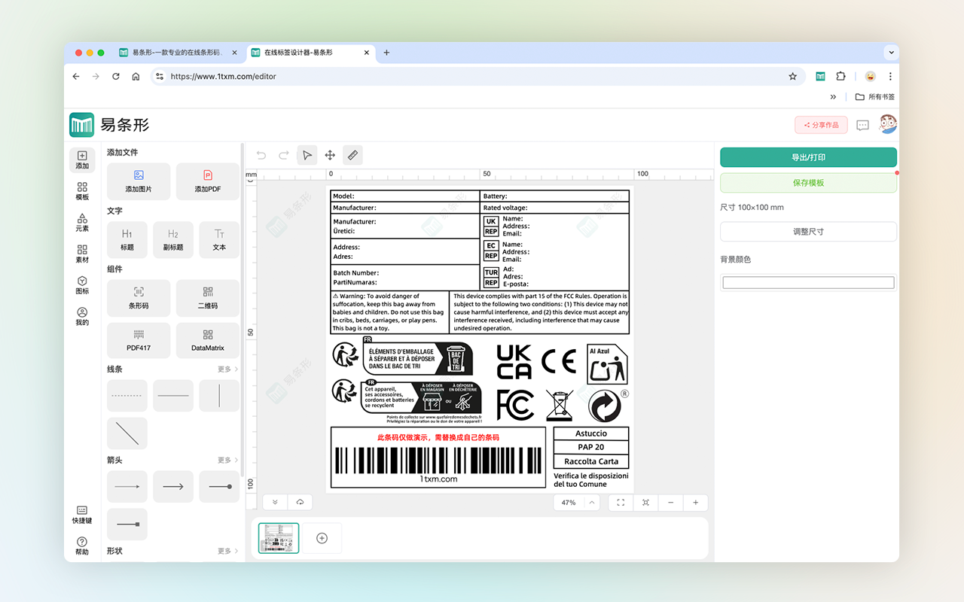This screenshot has width=964, height=602.
Task: Select the first page thumbnail
Action: pos(279,538)
